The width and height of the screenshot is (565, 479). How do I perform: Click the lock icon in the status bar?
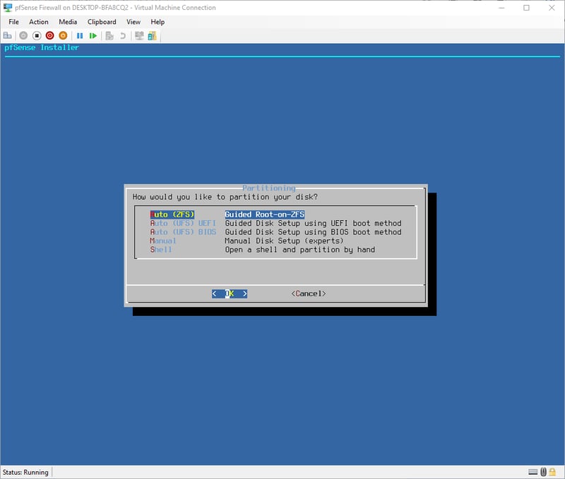(554, 472)
